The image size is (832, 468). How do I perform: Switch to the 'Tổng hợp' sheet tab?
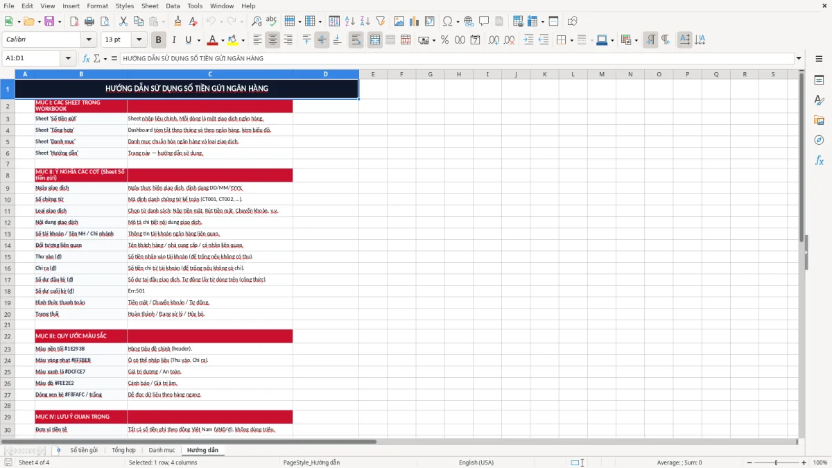(x=123, y=450)
